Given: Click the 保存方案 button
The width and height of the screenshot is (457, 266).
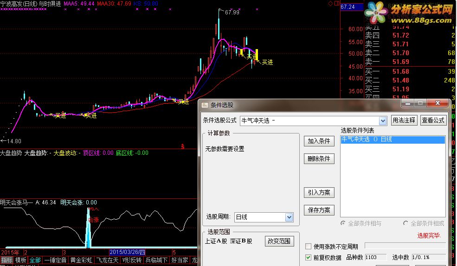Looking at the screenshot, I should 319,210.
